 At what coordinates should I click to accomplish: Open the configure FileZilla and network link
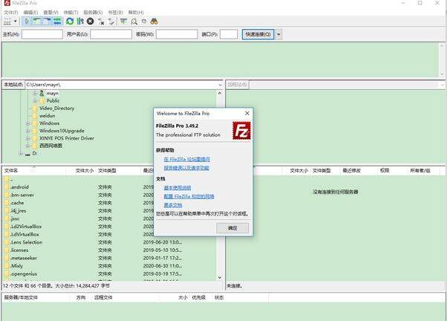(x=189, y=196)
